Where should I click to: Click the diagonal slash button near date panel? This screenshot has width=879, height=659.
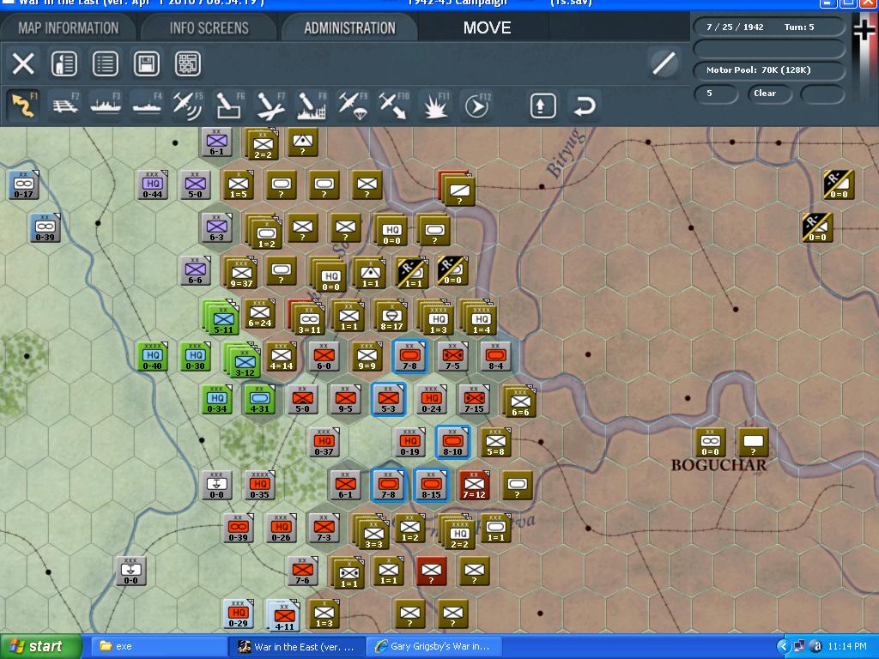pyautogui.click(x=664, y=63)
